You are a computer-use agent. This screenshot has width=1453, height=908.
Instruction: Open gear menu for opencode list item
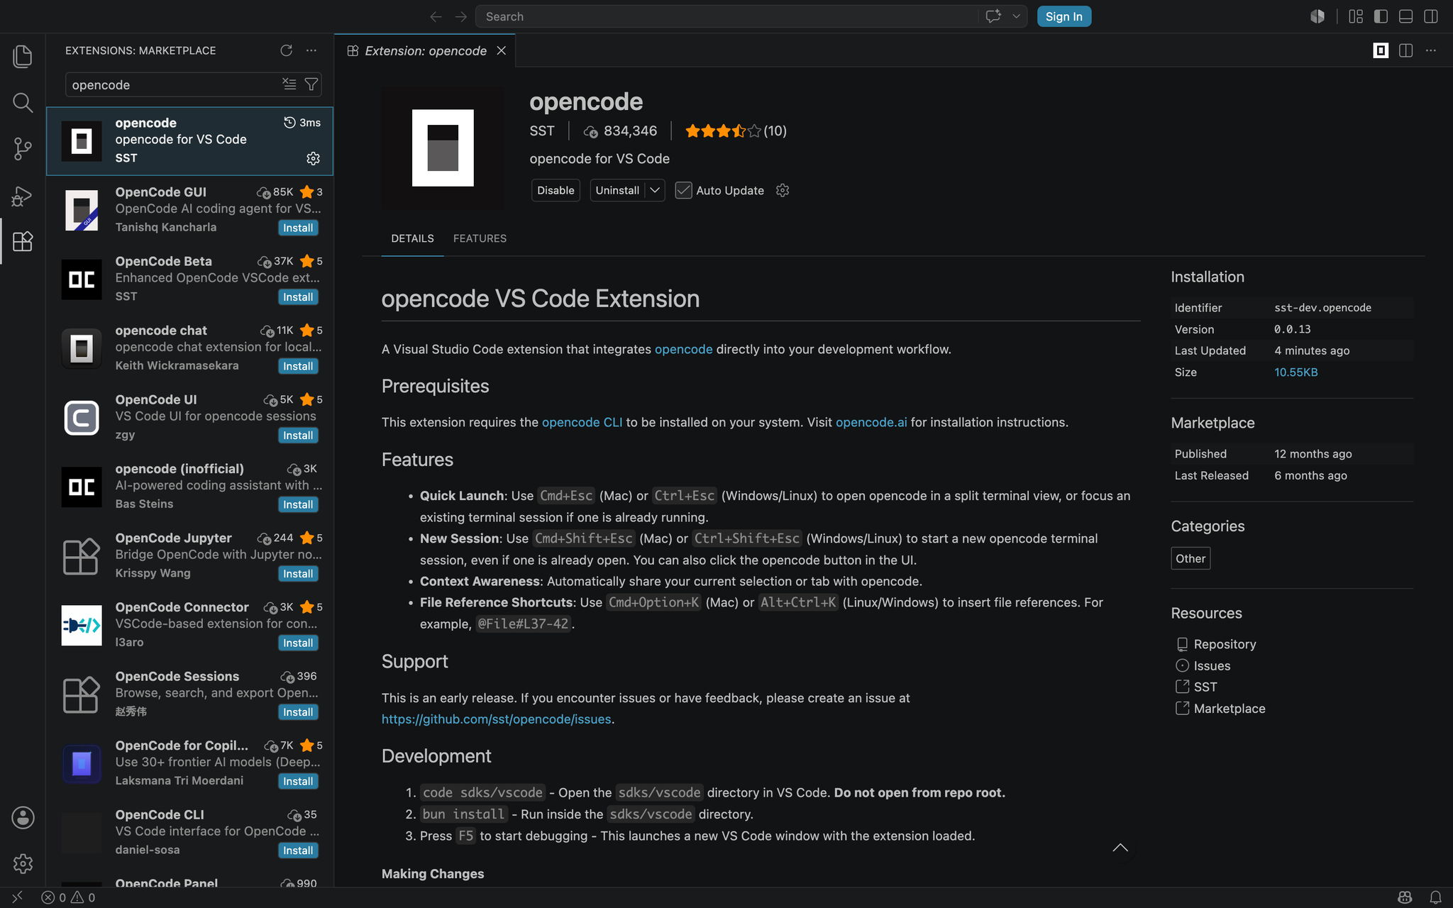point(313,158)
